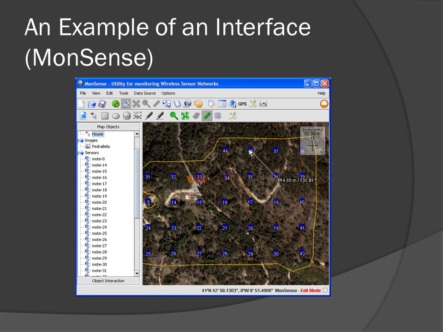Viewport: 443px width, 332px height.
Task: Select the rectangle shape tool
Action: point(105,116)
